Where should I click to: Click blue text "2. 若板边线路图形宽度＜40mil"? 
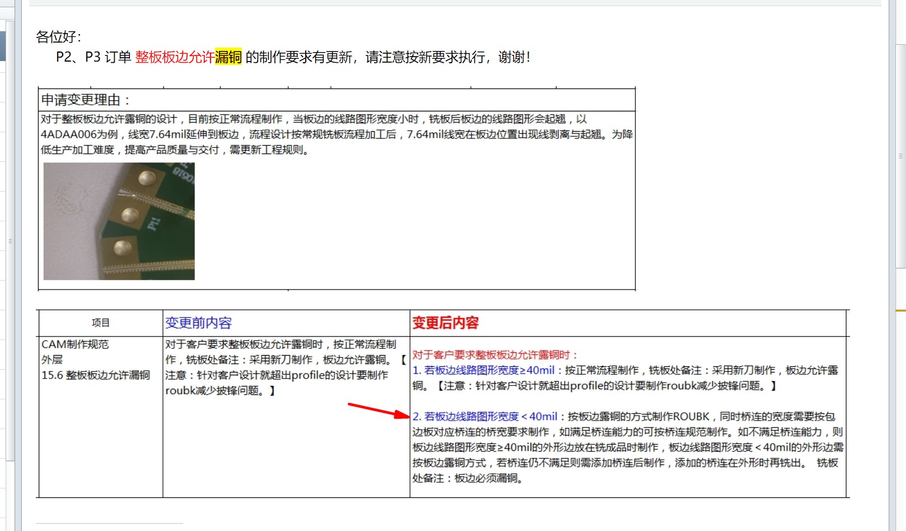pyautogui.click(x=485, y=417)
